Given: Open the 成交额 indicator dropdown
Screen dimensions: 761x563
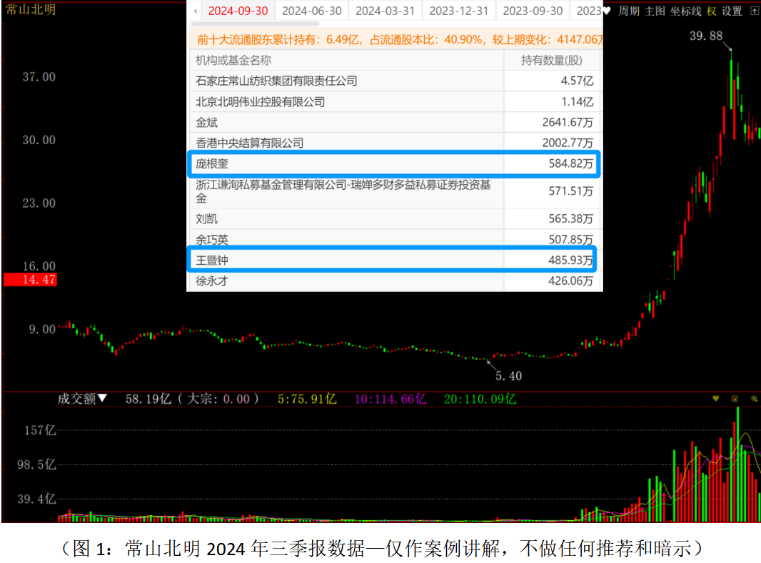Looking at the screenshot, I should (x=83, y=399).
